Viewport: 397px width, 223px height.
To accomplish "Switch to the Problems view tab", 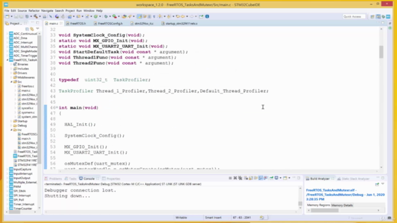I will click(54, 178).
